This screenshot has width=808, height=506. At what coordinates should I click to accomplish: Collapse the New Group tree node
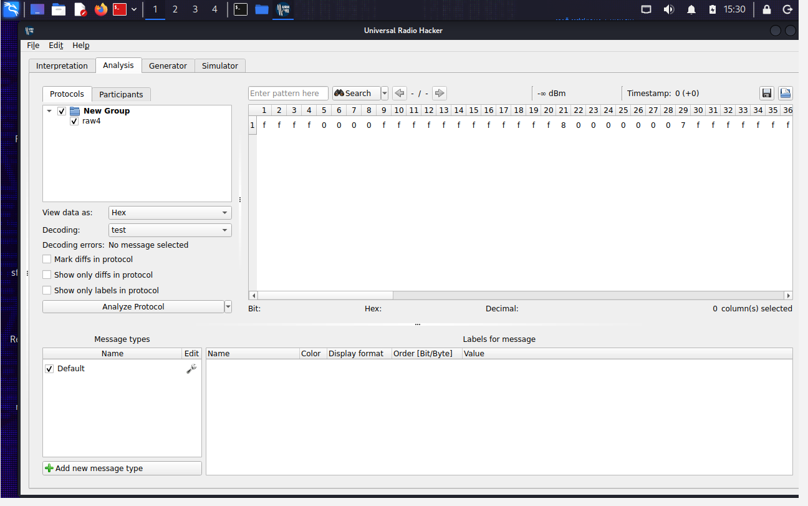coord(49,111)
